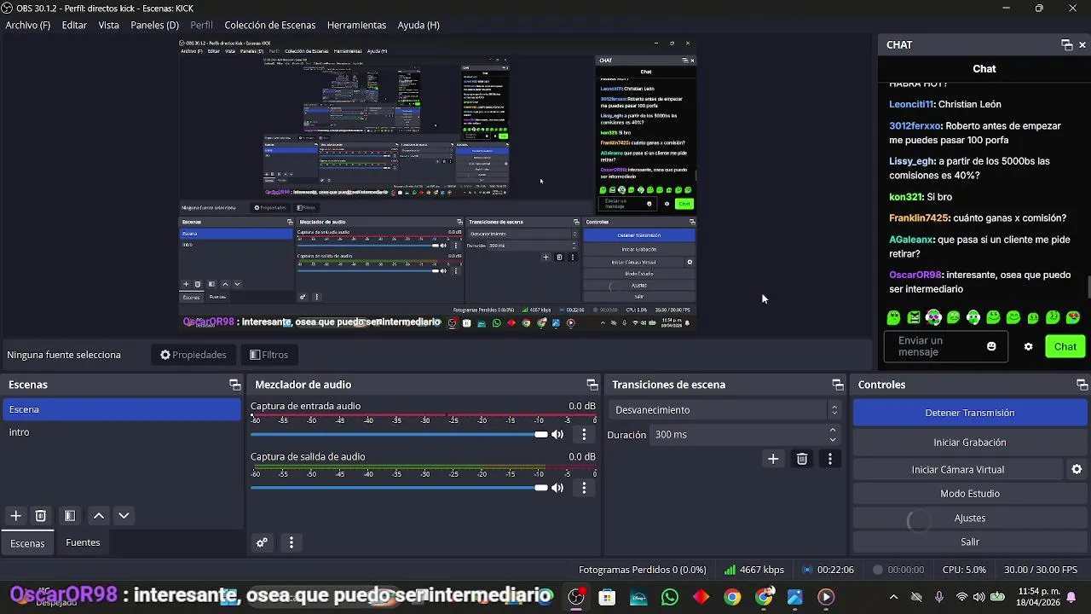The width and height of the screenshot is (1091, 614).
Task: Open emoji picker in chat message box
Action: [x=991, y=346]
